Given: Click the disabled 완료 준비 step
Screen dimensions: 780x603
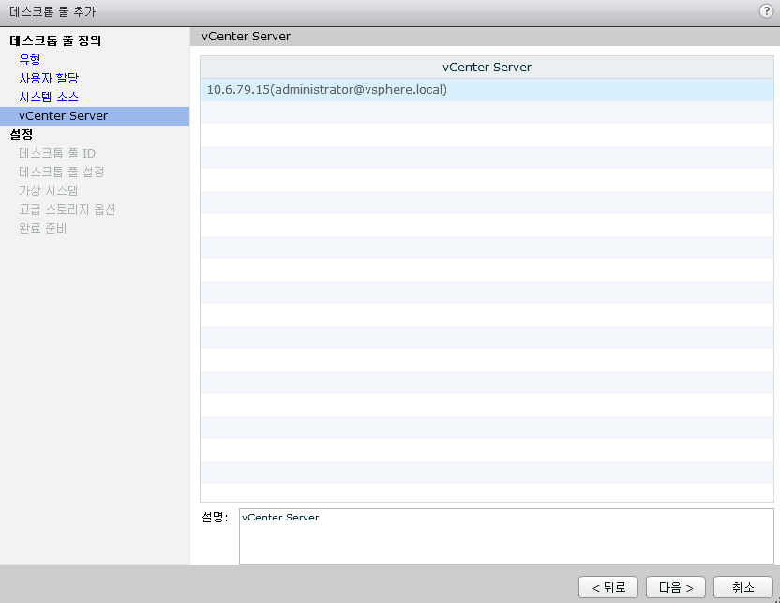Looking at the screenshot, I should [43, 229].
